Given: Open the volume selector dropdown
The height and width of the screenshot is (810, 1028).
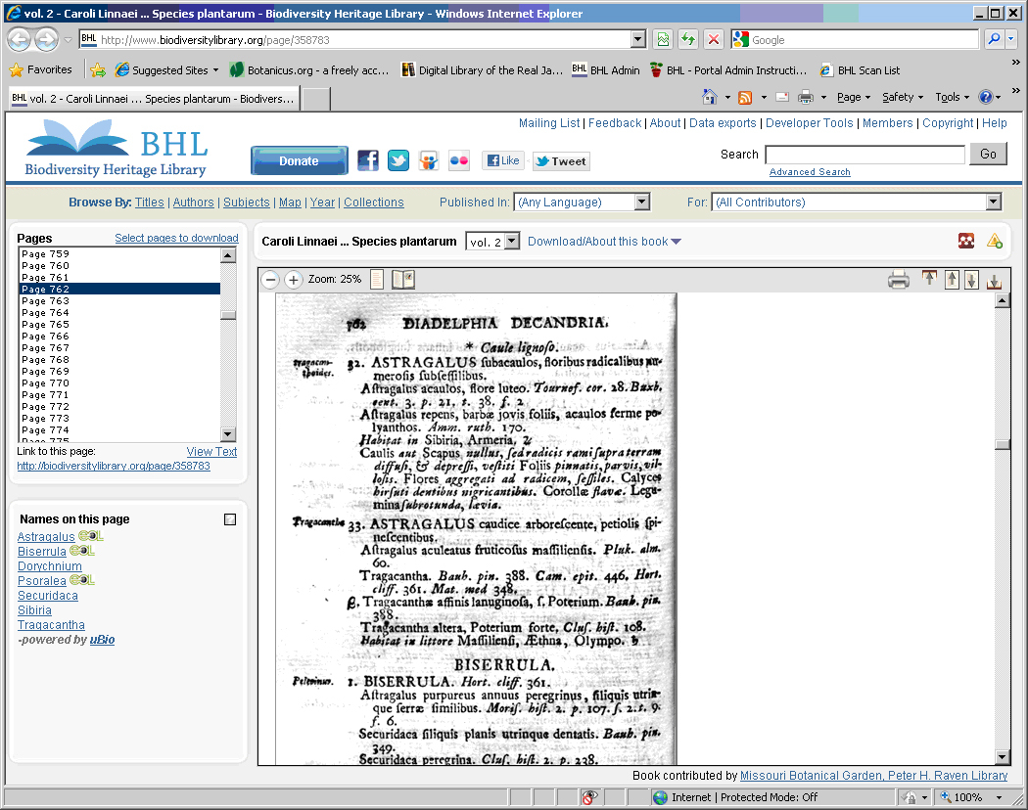Looking at the screenshot, I should click(x=492, y=242).
